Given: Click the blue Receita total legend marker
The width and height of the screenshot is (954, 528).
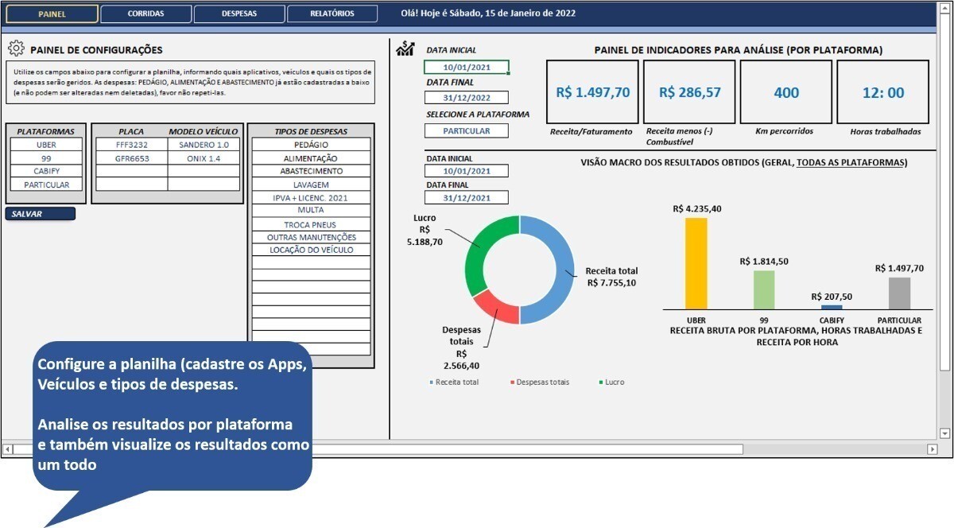Looking at the screenshot, I should pyautogui.click(x=432, y=382).
